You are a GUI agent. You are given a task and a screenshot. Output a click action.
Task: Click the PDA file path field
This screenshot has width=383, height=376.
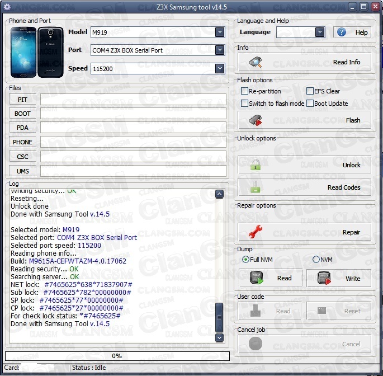click(133, 128)
